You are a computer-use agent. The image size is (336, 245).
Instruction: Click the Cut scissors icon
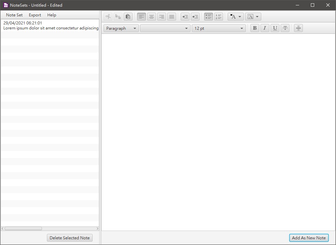click(108, 17)
